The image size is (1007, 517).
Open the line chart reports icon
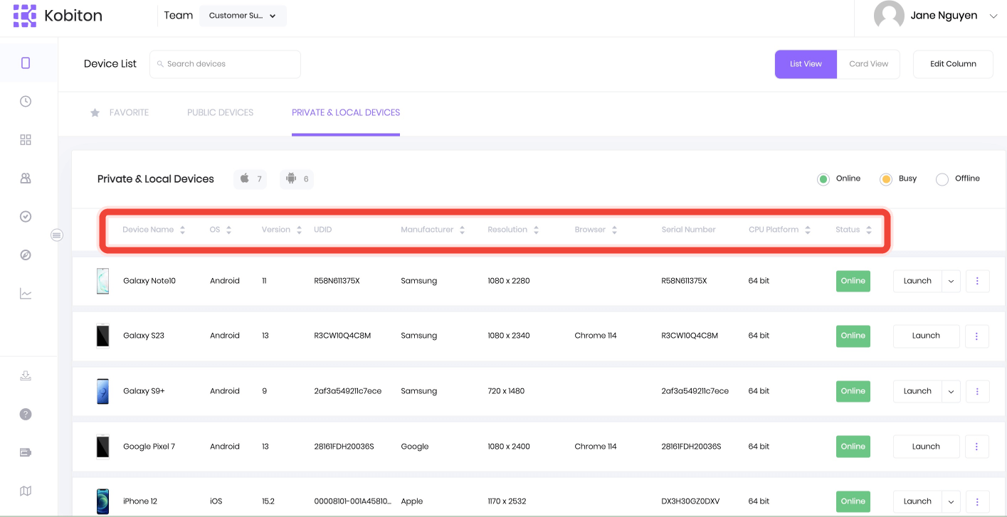coord(26,294)
